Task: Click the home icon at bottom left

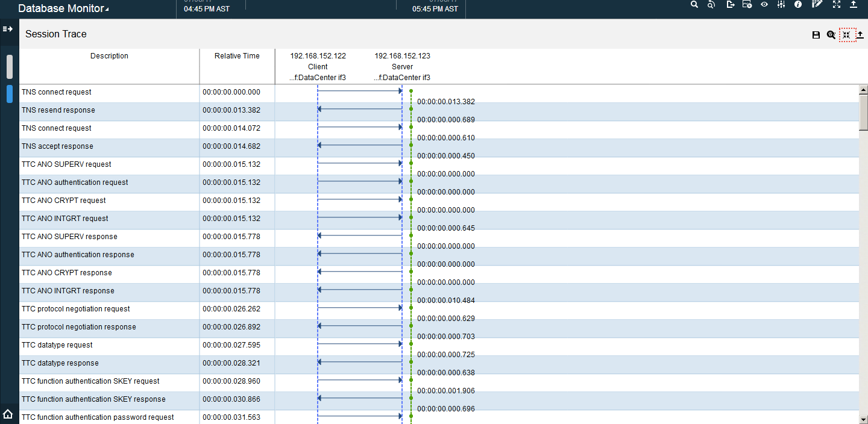Action: pyautogui.click(x=8, y=414)
